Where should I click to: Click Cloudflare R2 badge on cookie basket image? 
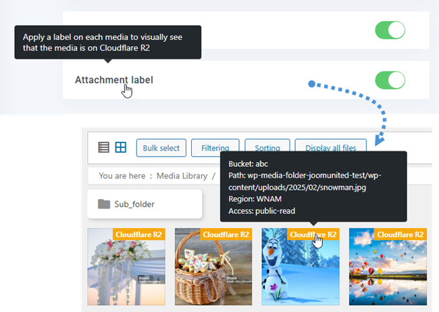[x=227, y=234]
